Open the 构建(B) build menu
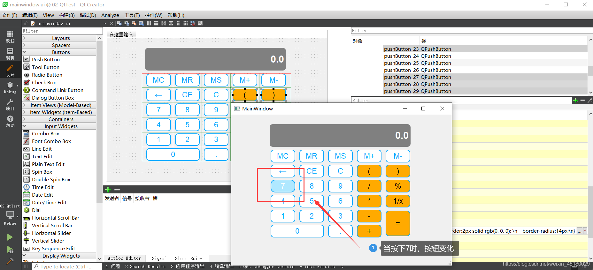The image size is (593, 270). [67, 15]
